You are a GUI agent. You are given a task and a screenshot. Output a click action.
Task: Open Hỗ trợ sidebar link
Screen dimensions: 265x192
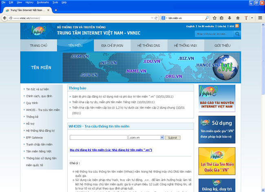(30, 124)
